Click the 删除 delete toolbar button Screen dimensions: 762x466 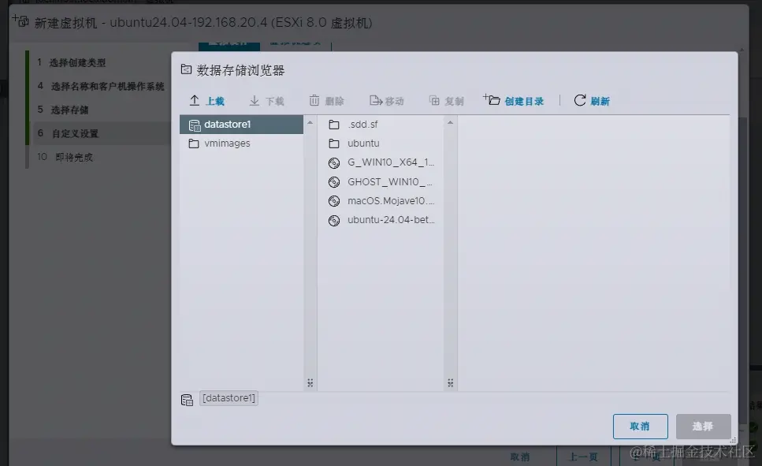pos(326,101)
